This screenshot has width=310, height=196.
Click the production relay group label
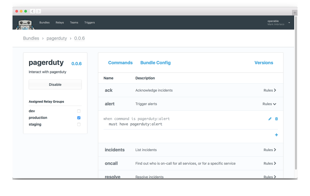38,118
